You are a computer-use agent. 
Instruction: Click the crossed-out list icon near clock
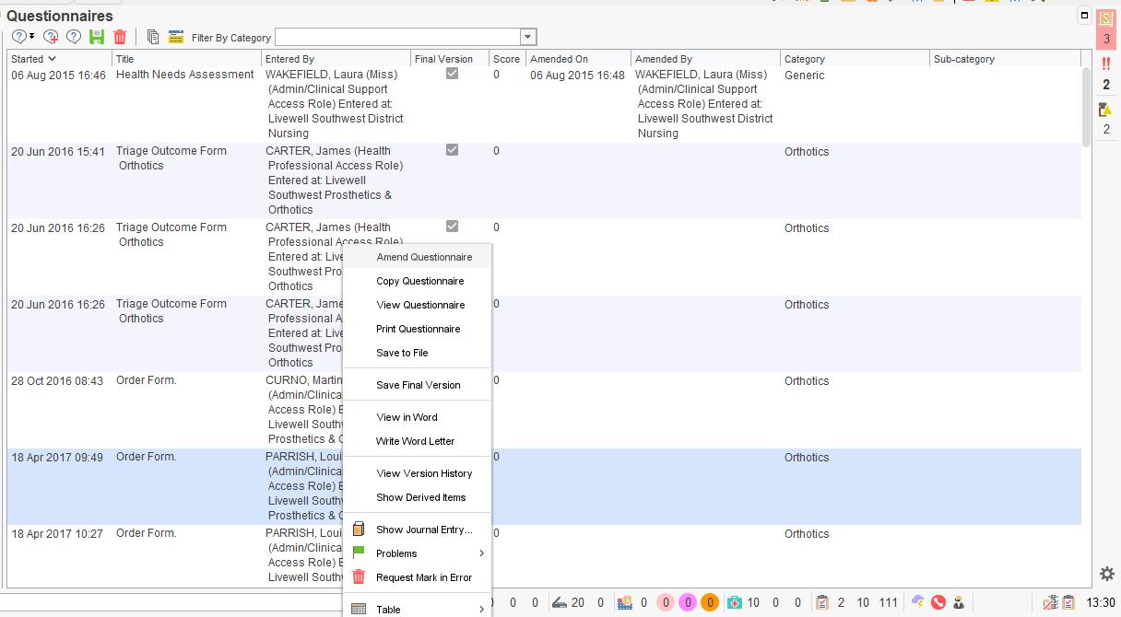click(x=1050, y=603)
